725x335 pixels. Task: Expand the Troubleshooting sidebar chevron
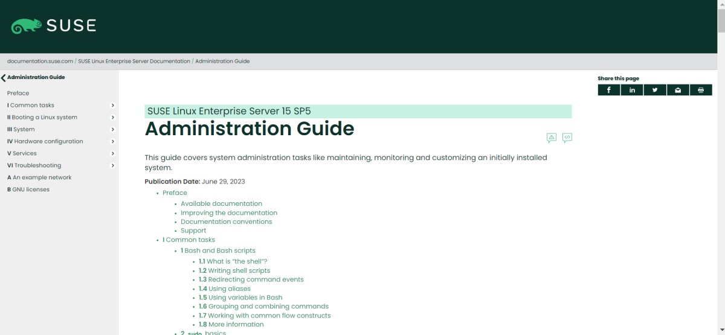click(113, 165)
